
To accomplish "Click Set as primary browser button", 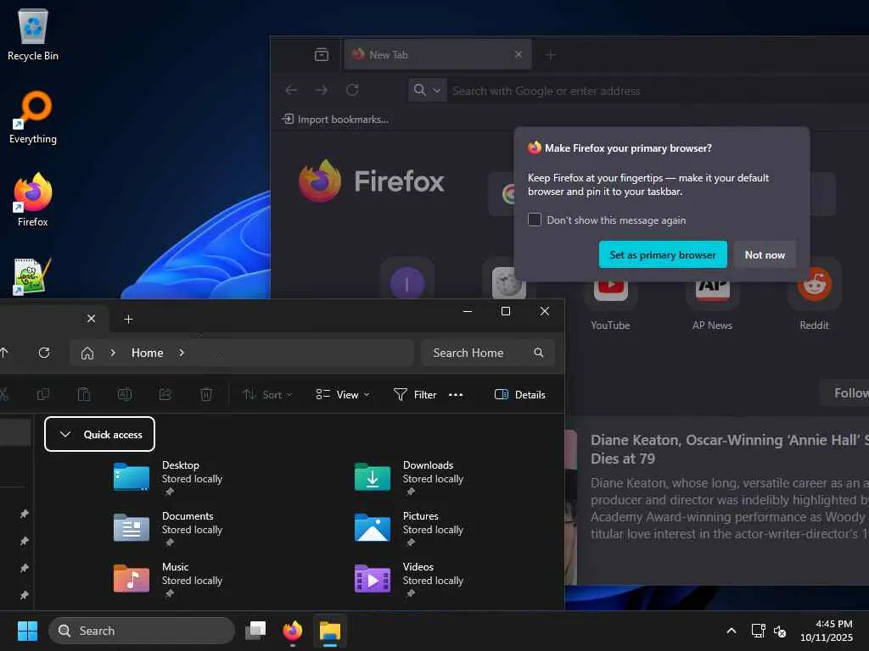I will point(662,254).
